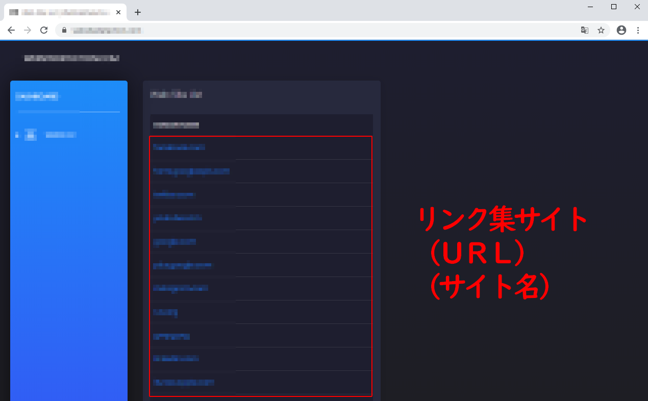Image resolution: width=648 pixels, height=401 pixels.
Task: Close the browser window
Action: coord(637,7)
